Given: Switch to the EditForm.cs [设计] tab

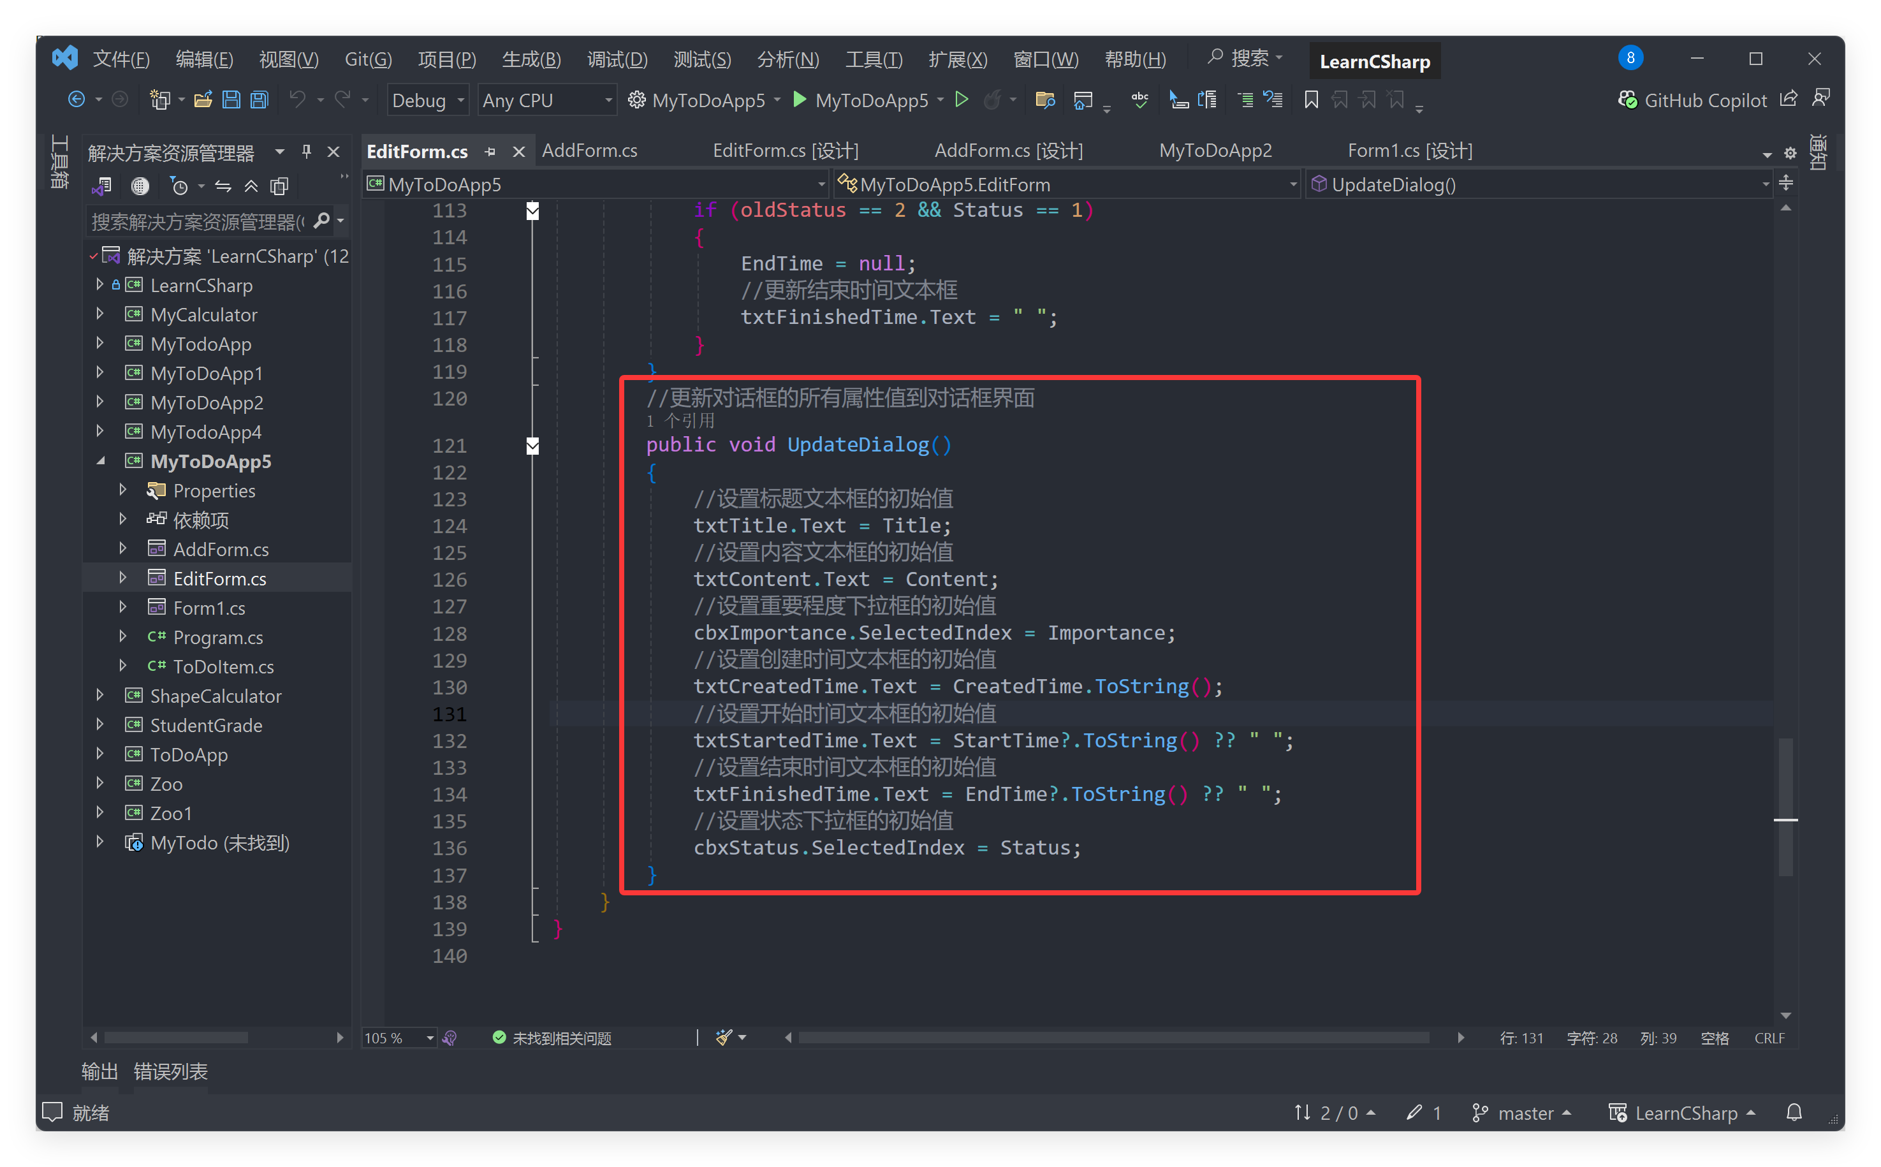Looking at the screenshot, I should [786, 150].
